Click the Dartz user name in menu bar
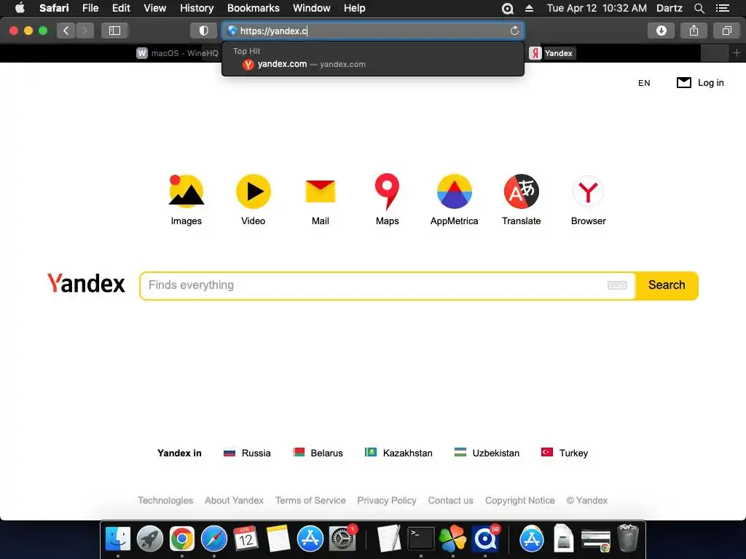 tap(669, 8)
